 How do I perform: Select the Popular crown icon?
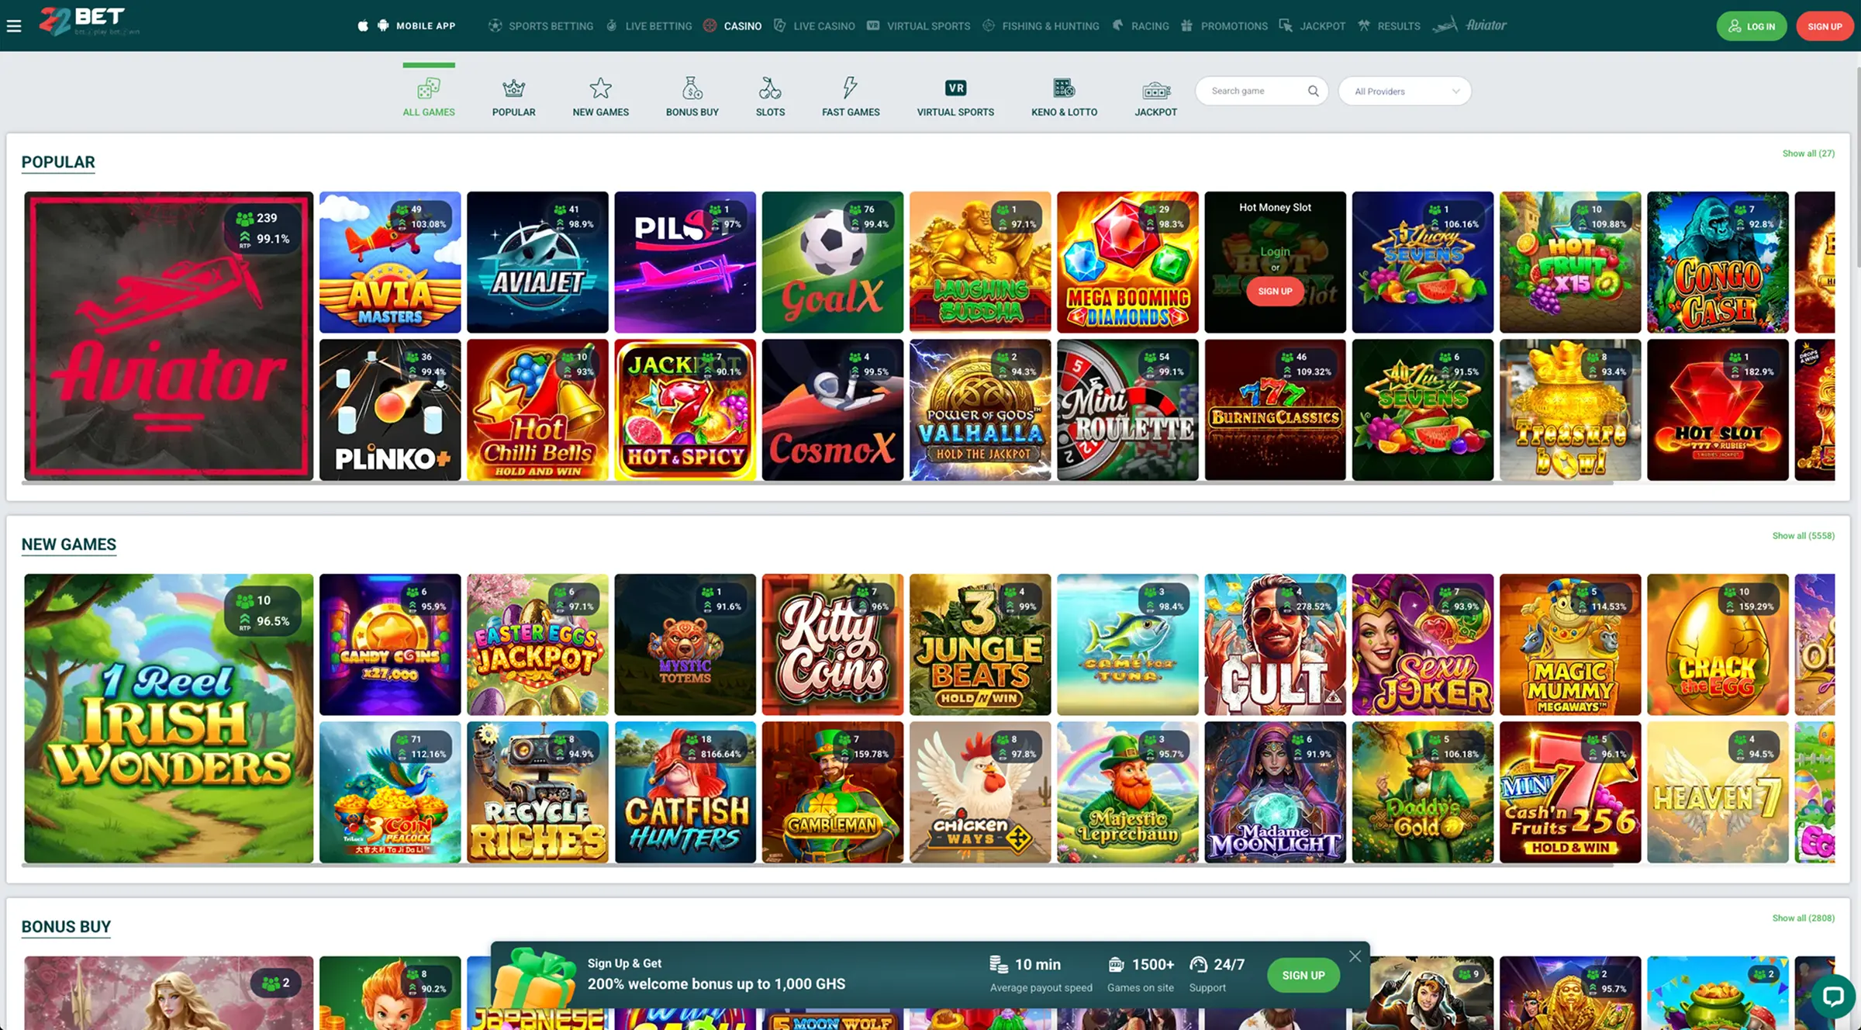[x=513, y=88]
